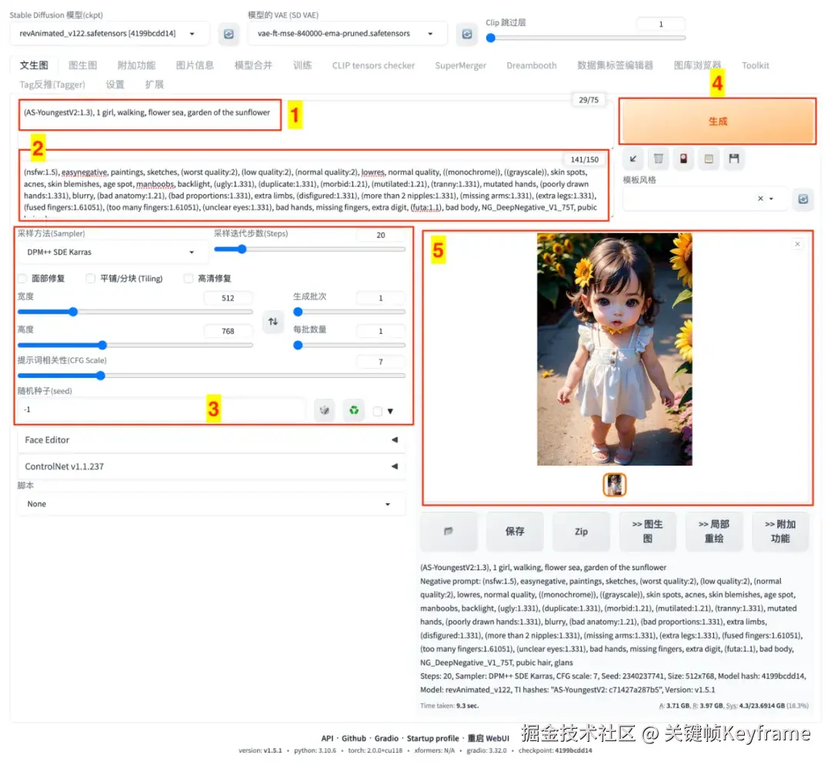
Task: Open the SuperMerger tab
Action: pyautogui.click(x=460, y=65)
